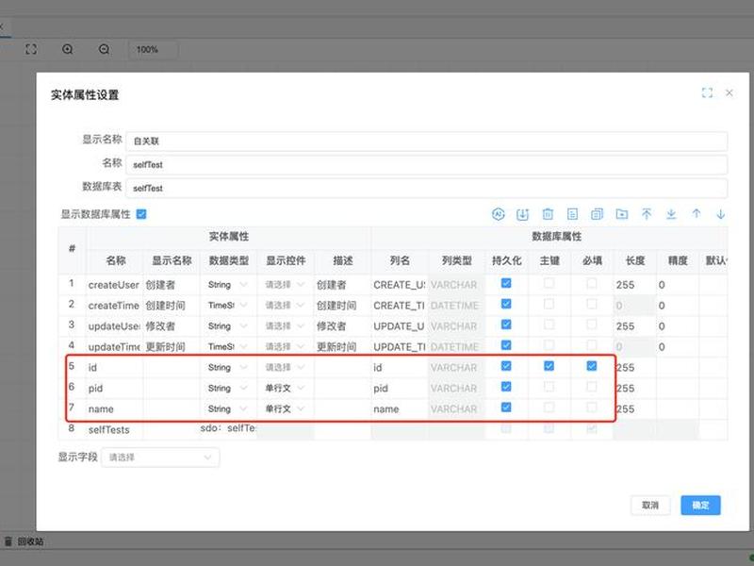Image resolution: width=754 pixels, height=566 pixels.
Task: Click the 名称 input field with selfTest
Action: (x=427, y=164)
